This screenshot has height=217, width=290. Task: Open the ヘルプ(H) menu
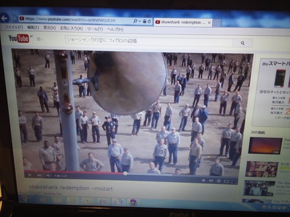click(115, 30)
